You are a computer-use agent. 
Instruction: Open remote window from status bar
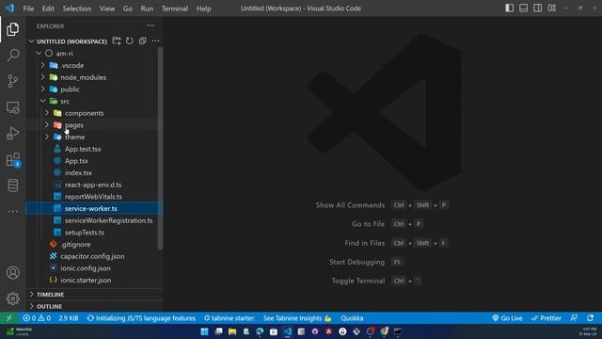[x=8, y=318]
